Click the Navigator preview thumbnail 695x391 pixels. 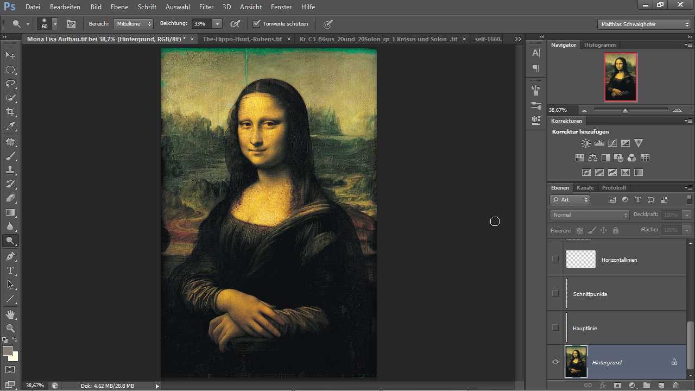pos(621,77)
